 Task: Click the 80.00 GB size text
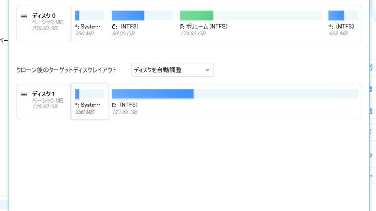[123, 34]
